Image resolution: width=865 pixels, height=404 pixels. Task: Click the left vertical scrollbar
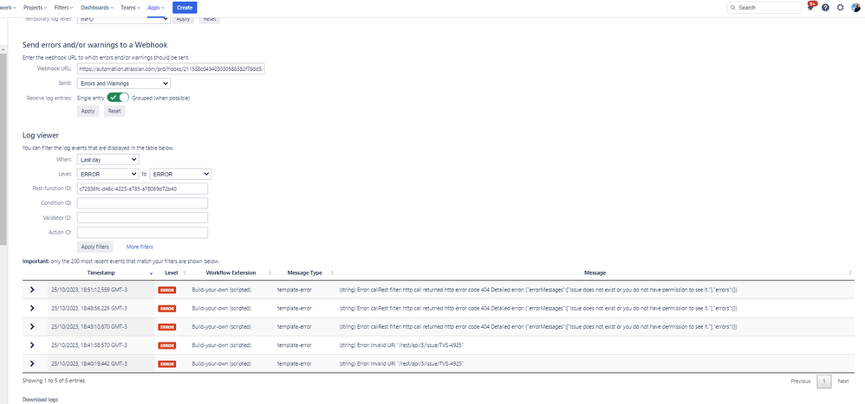click(3, 149)
